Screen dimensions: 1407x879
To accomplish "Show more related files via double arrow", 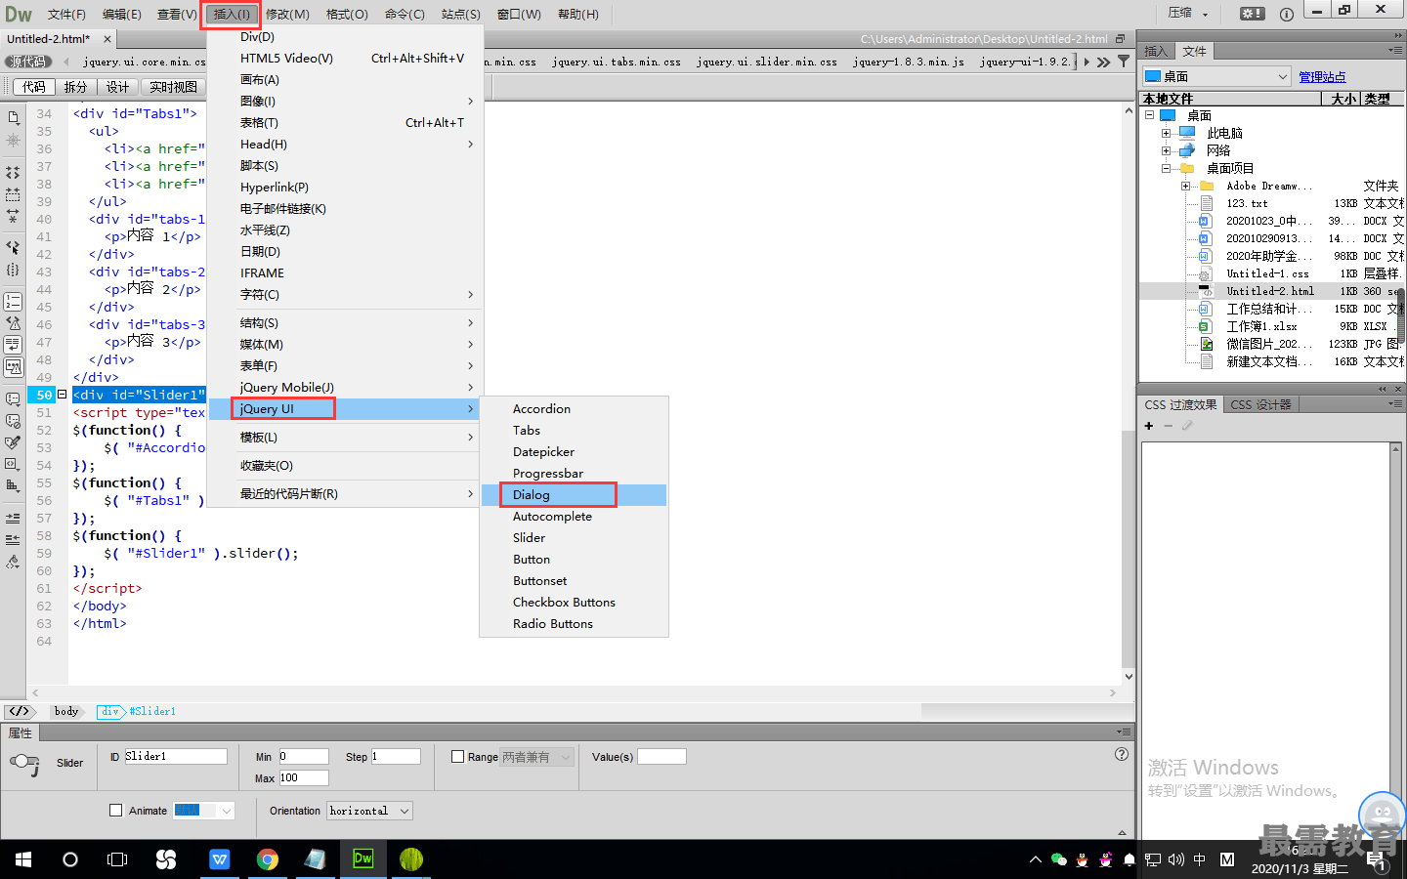I will 1103,62.
